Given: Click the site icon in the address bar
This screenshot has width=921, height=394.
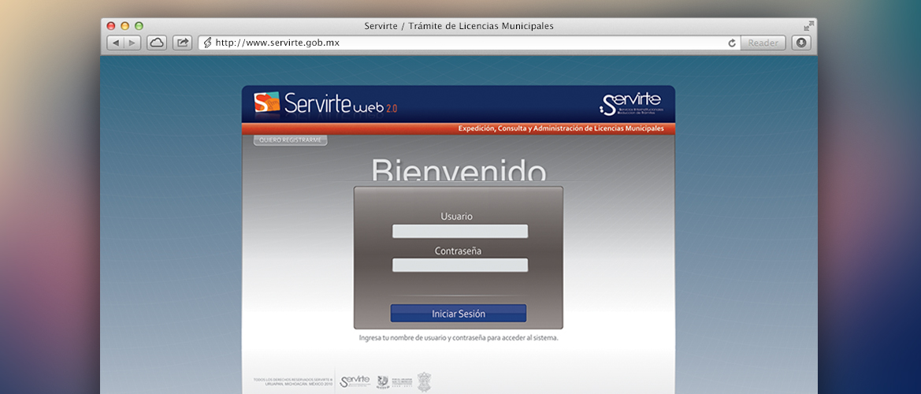Looking at the screenshot, I should click(207, 43).
